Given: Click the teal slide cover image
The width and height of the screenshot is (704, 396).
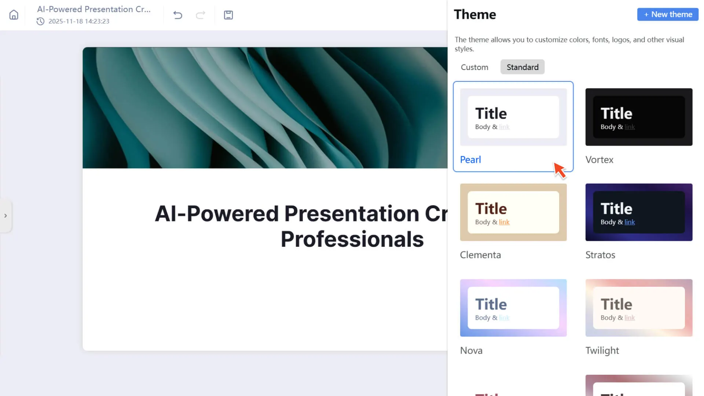Looking at the screenshot, I should (265, 108).
